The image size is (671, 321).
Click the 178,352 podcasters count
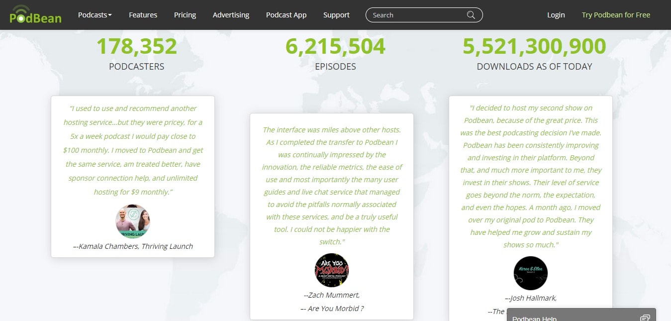[136, 46]
